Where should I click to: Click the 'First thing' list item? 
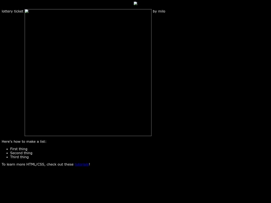19,149
